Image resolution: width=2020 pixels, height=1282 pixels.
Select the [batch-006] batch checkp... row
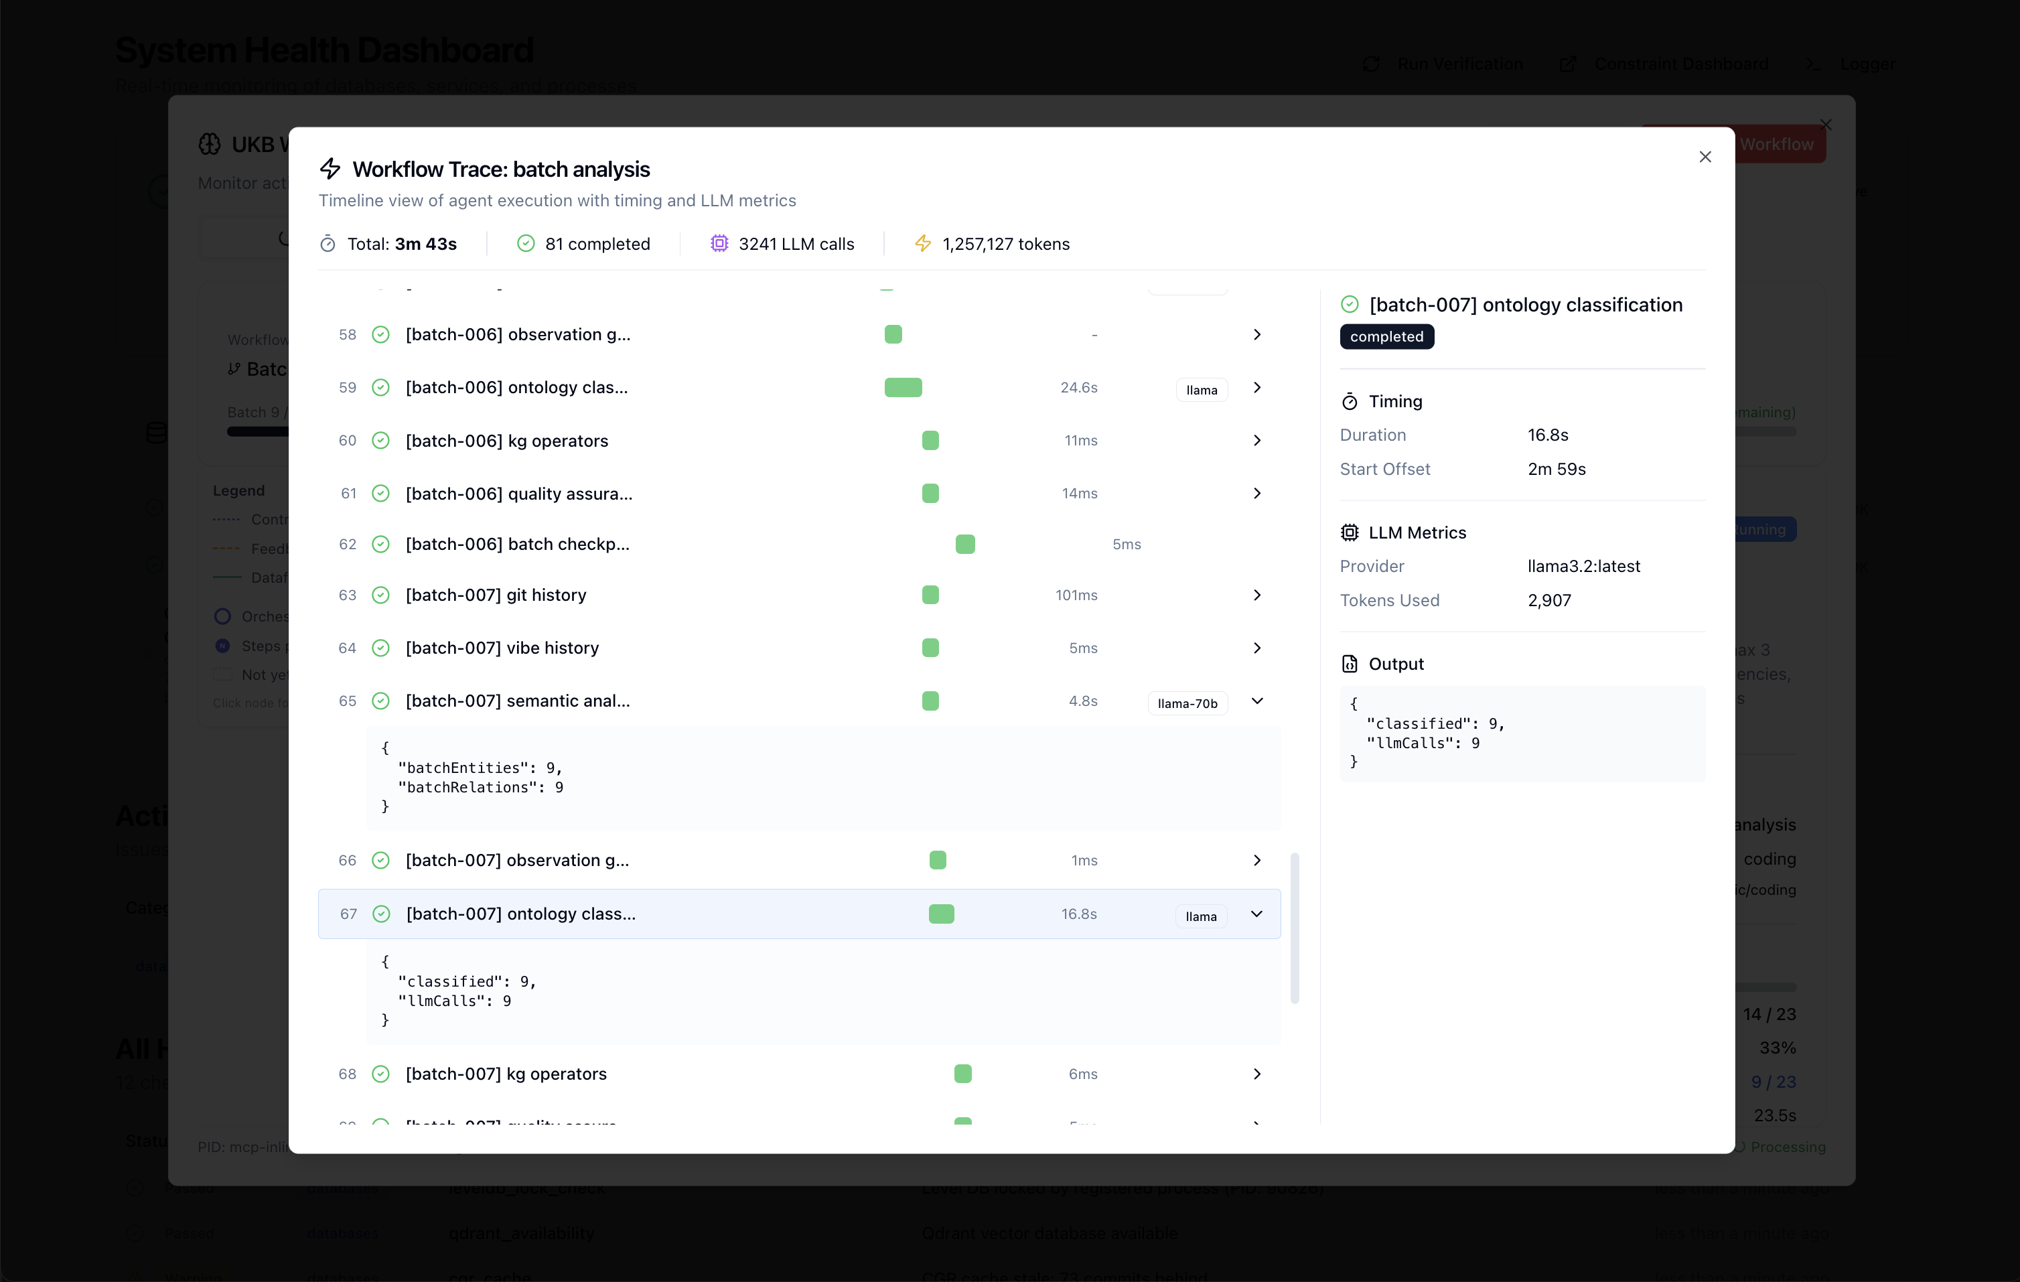[800, 544]
